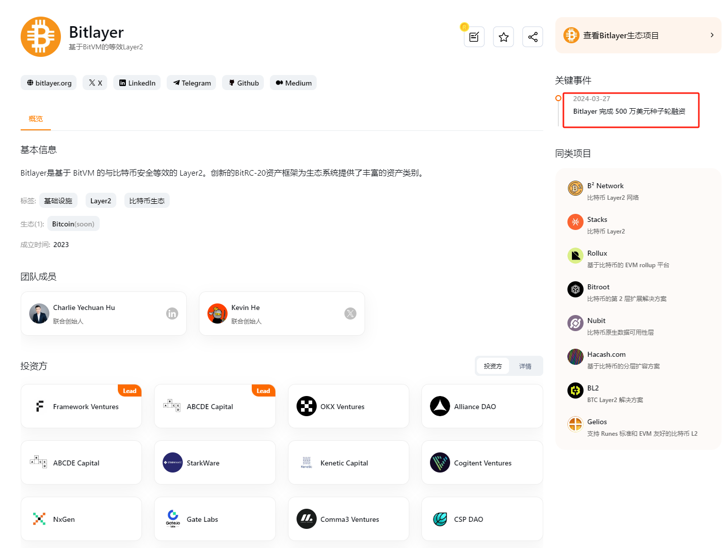Favorite Bitlayer with the star icon

pyautogui.click(x=503, y=37)
